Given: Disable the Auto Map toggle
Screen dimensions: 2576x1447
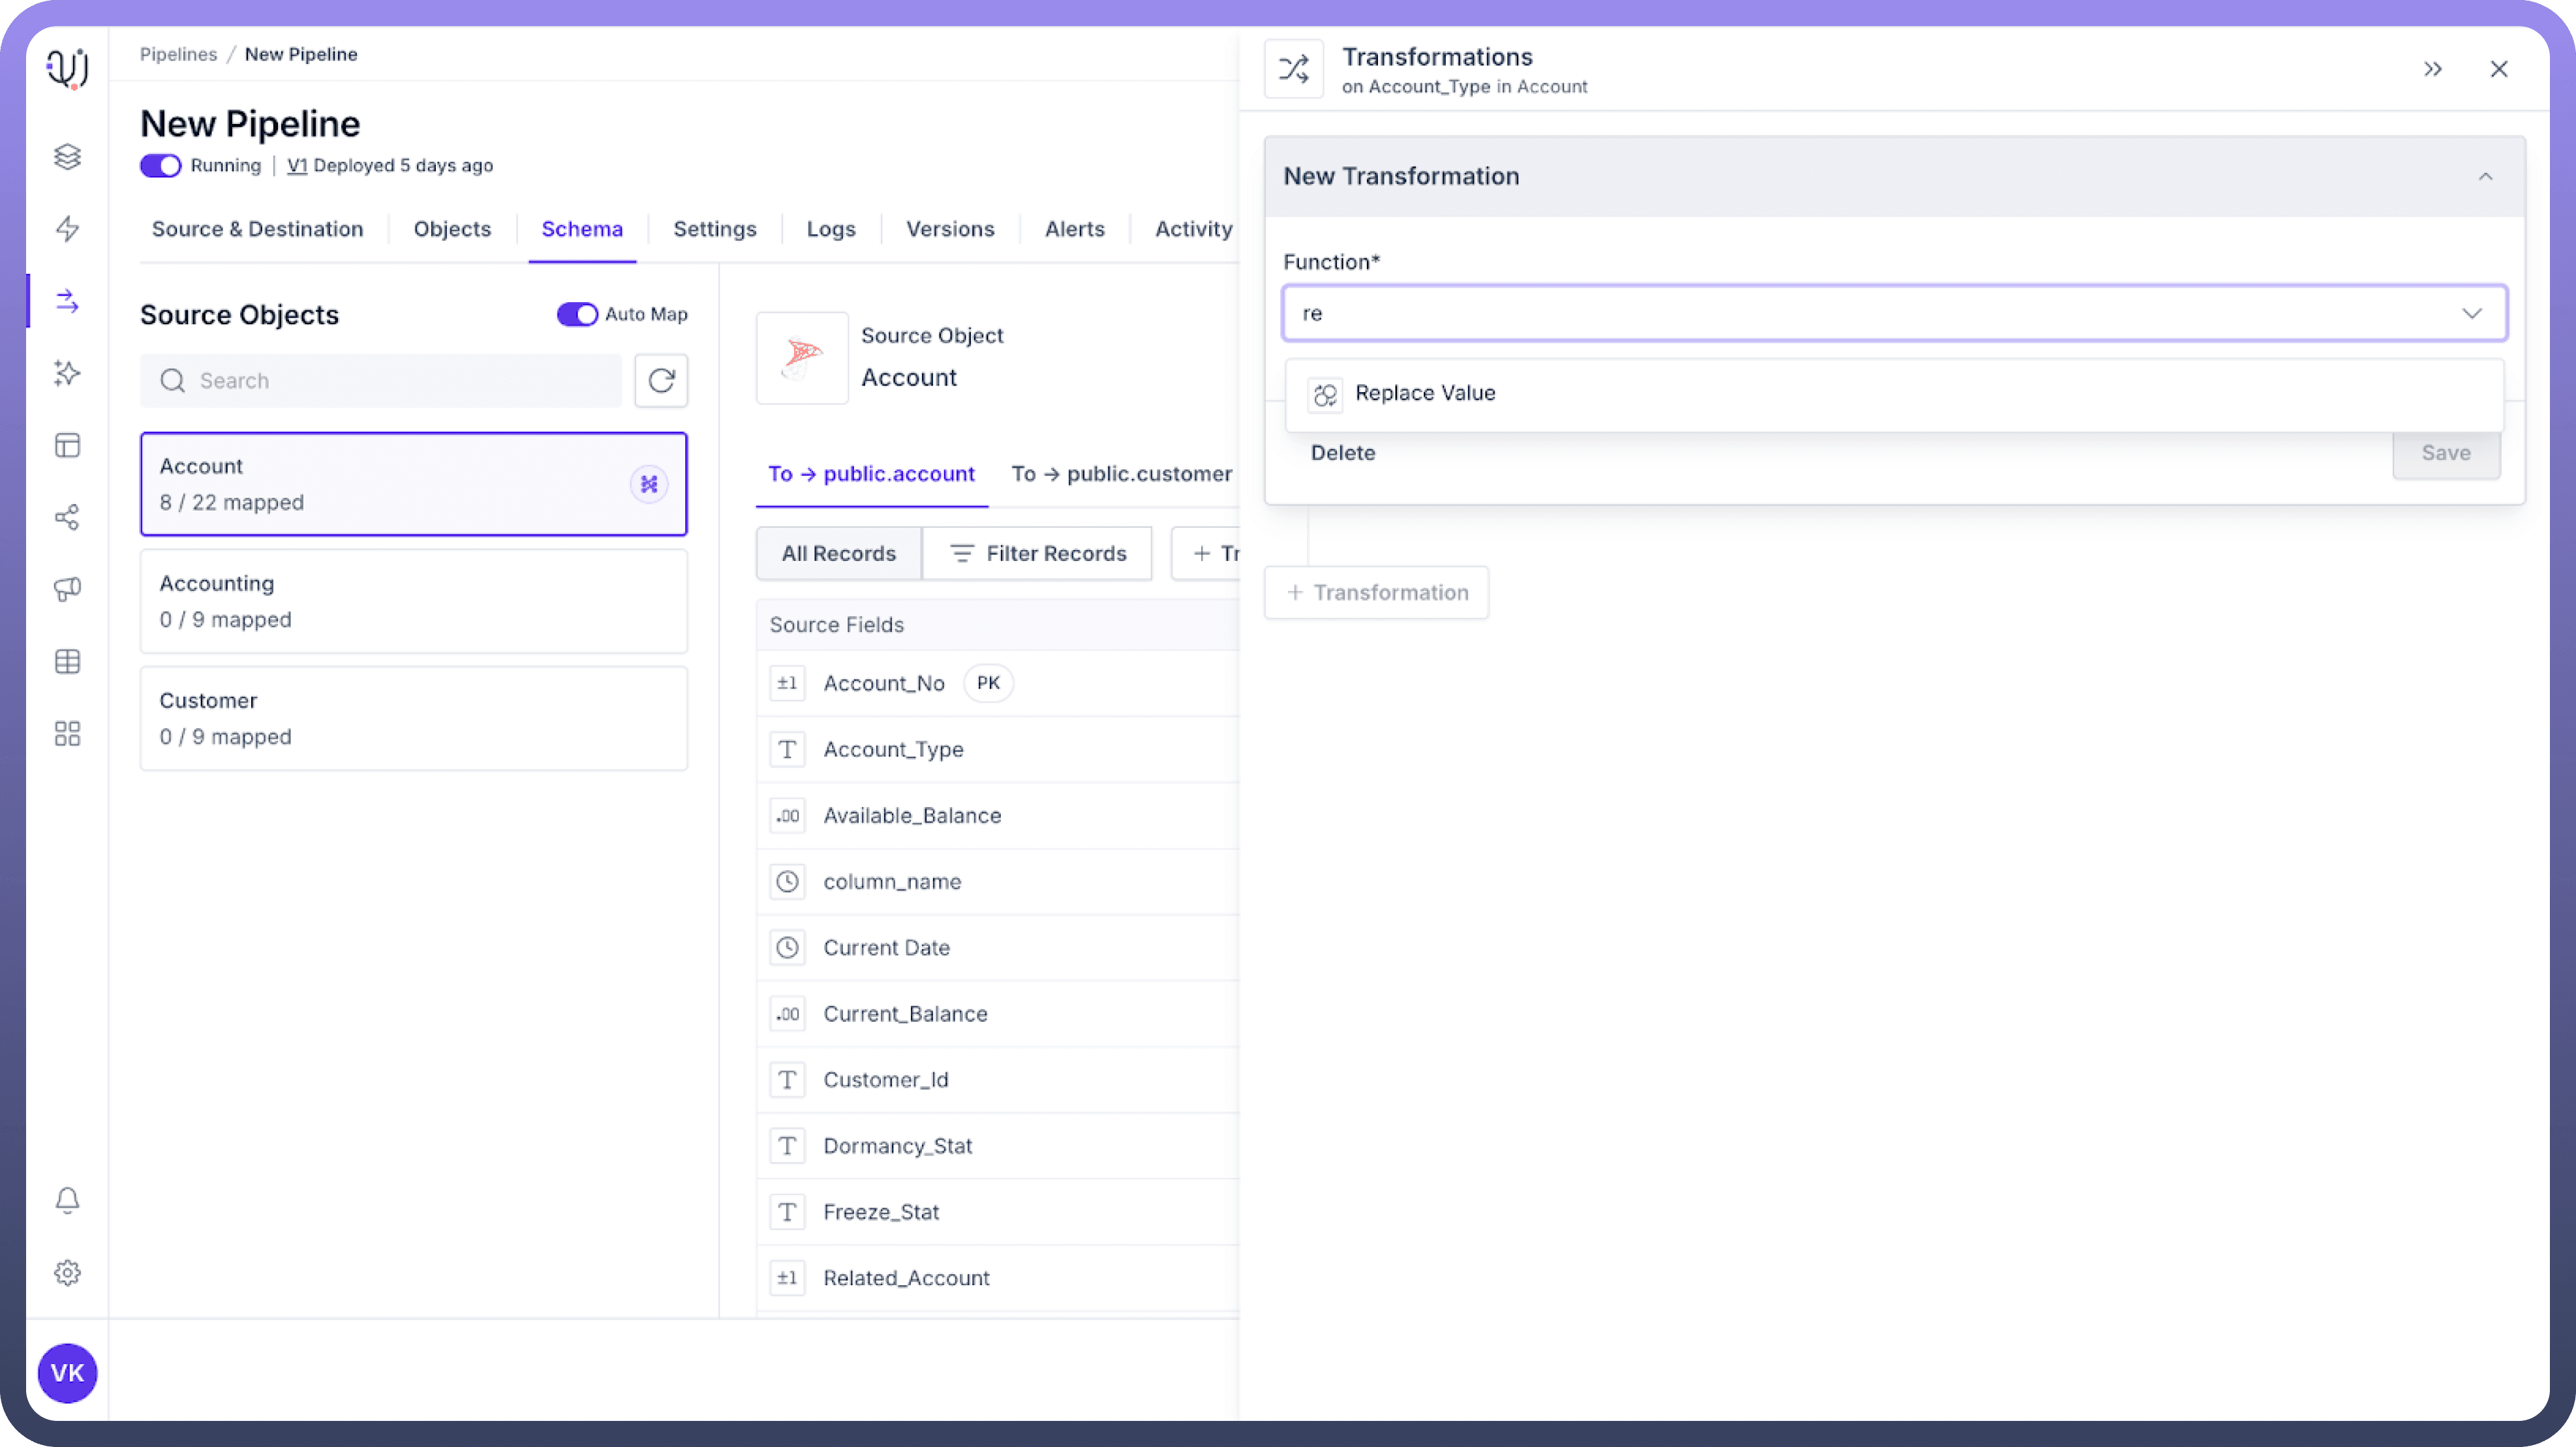Looking at the screenshot, I should 577,314.
